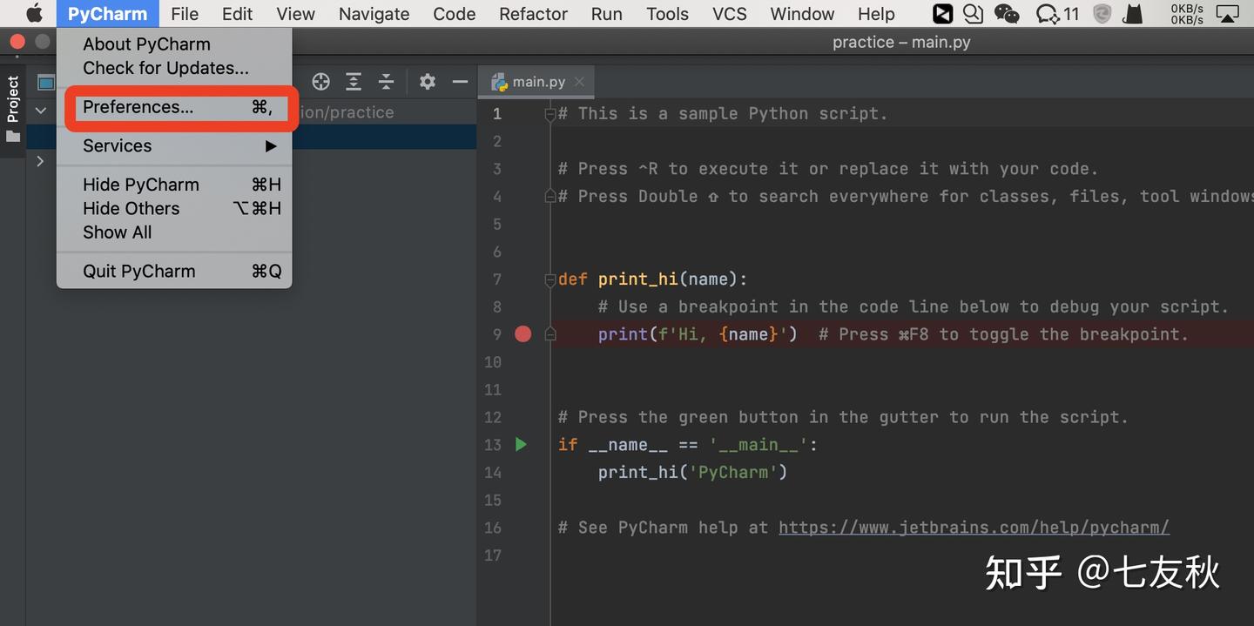Open the WeChat icon in menu bar

click(1007, 14)
